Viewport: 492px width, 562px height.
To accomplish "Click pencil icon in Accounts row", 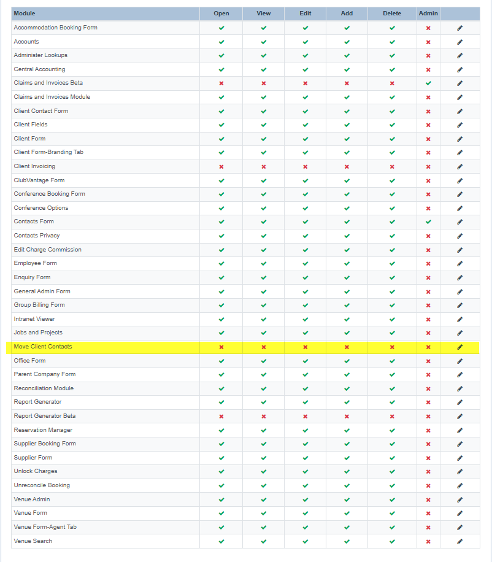I will [x=459, y=42].
